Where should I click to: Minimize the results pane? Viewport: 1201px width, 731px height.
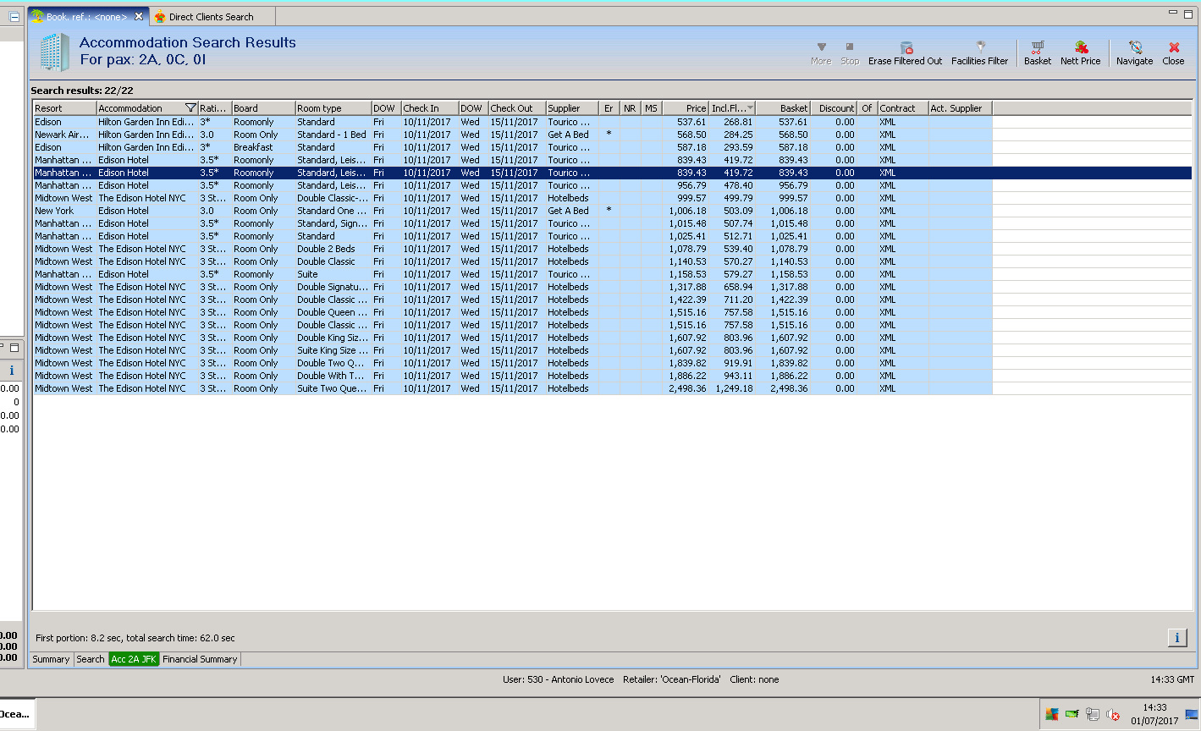pyautogui.click(x=1173, y=13)
